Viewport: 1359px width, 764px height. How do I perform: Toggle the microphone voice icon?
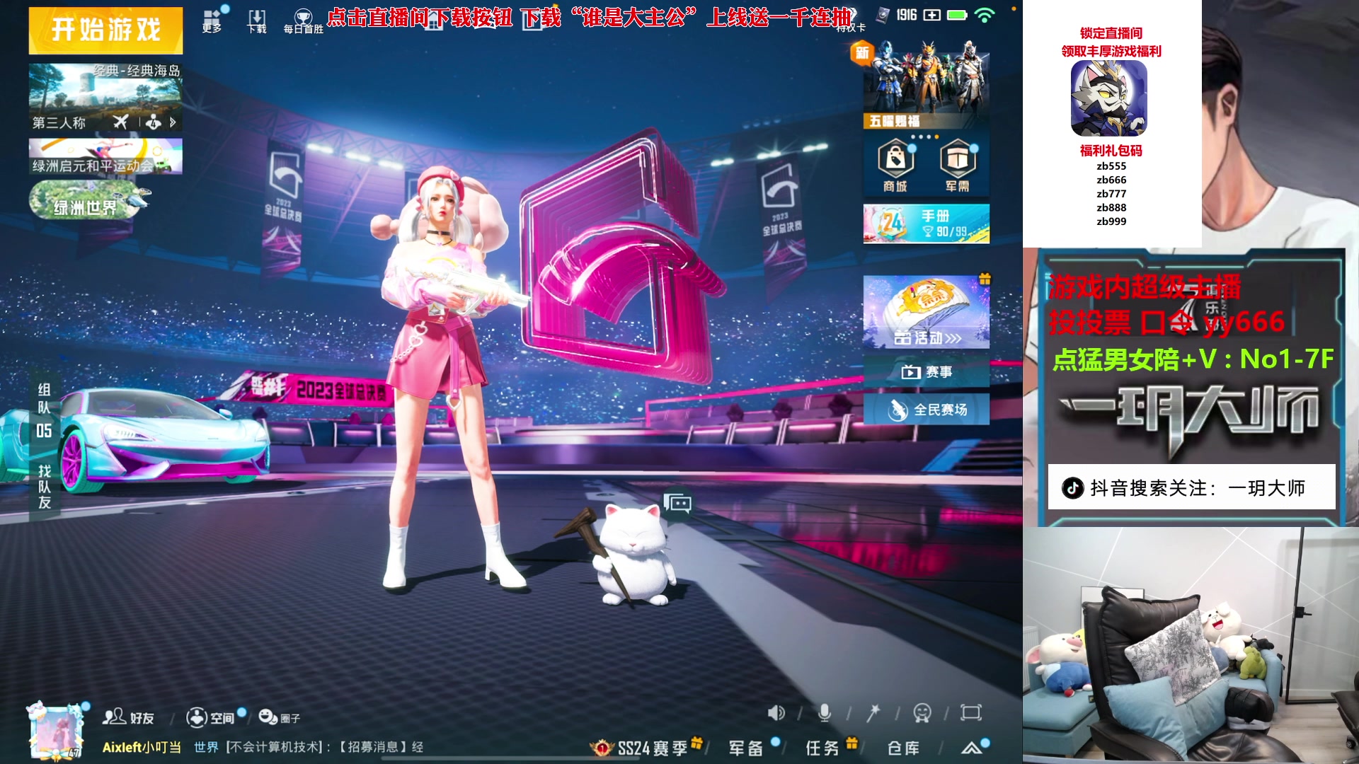click(825, 713)
